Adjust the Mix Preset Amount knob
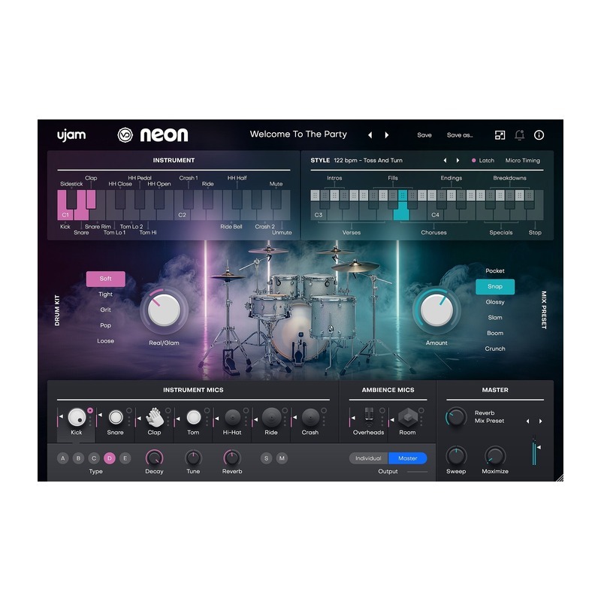 [436, 310]
